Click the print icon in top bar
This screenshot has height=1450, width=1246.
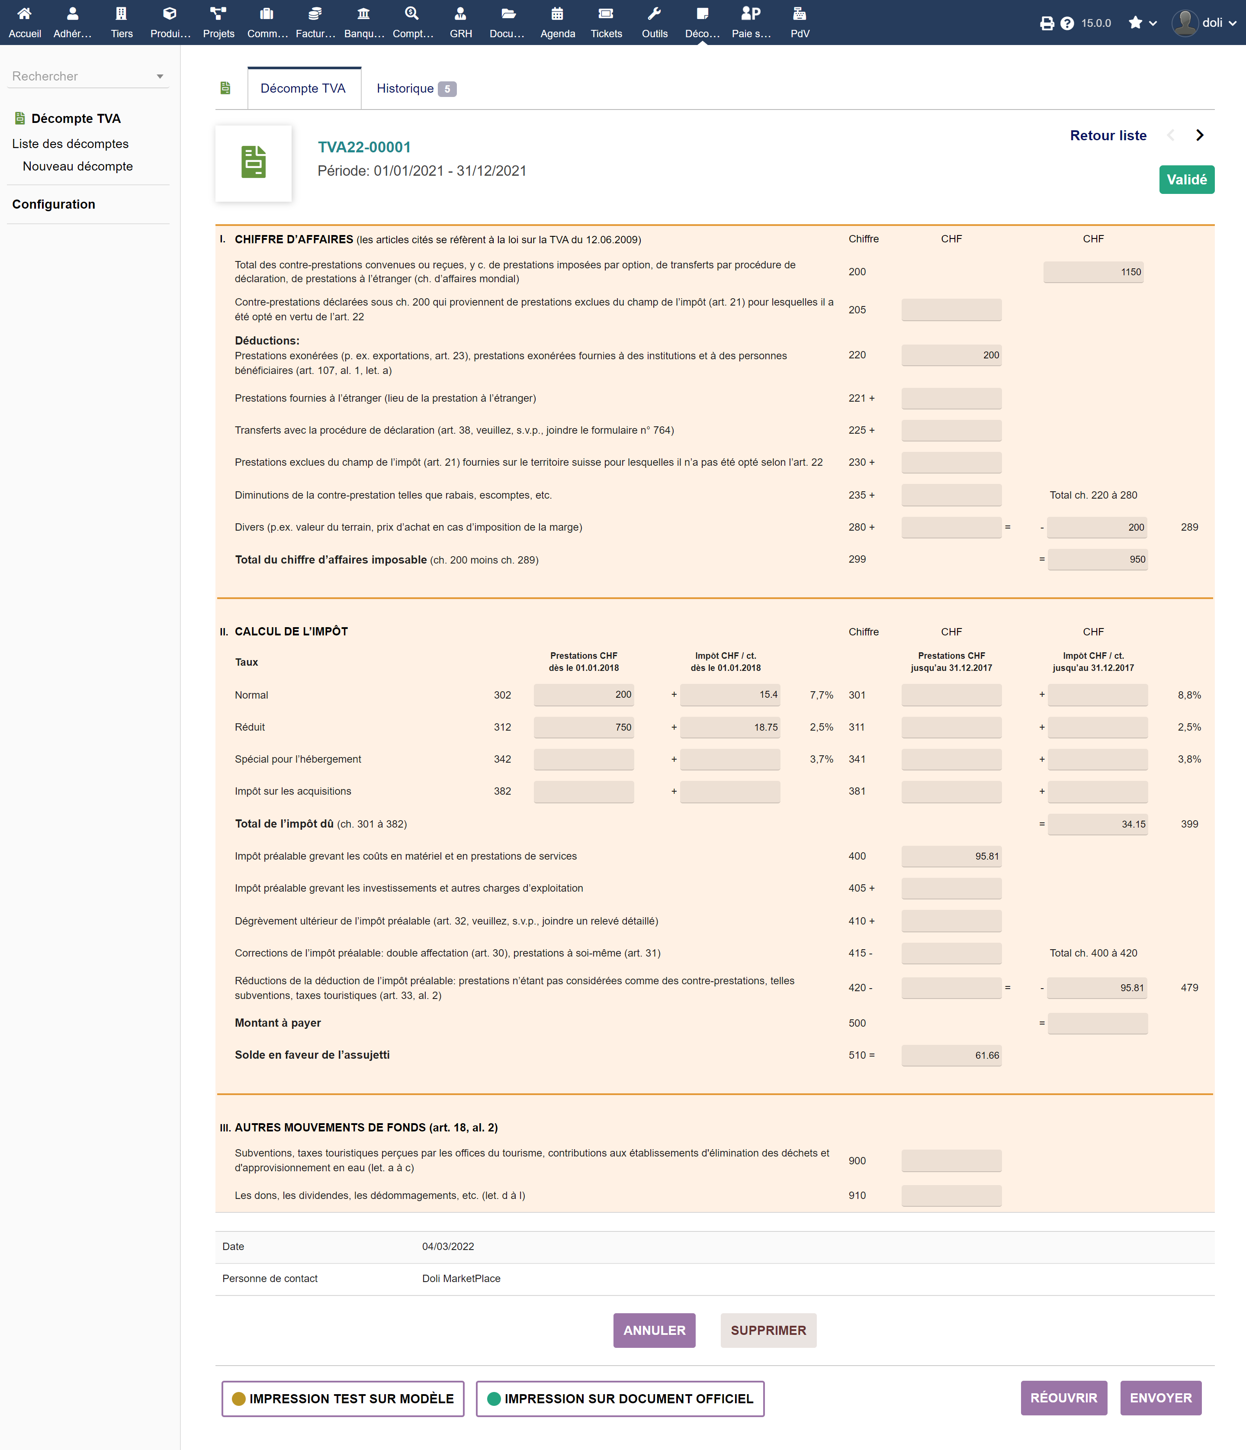tap(1047, 23)
